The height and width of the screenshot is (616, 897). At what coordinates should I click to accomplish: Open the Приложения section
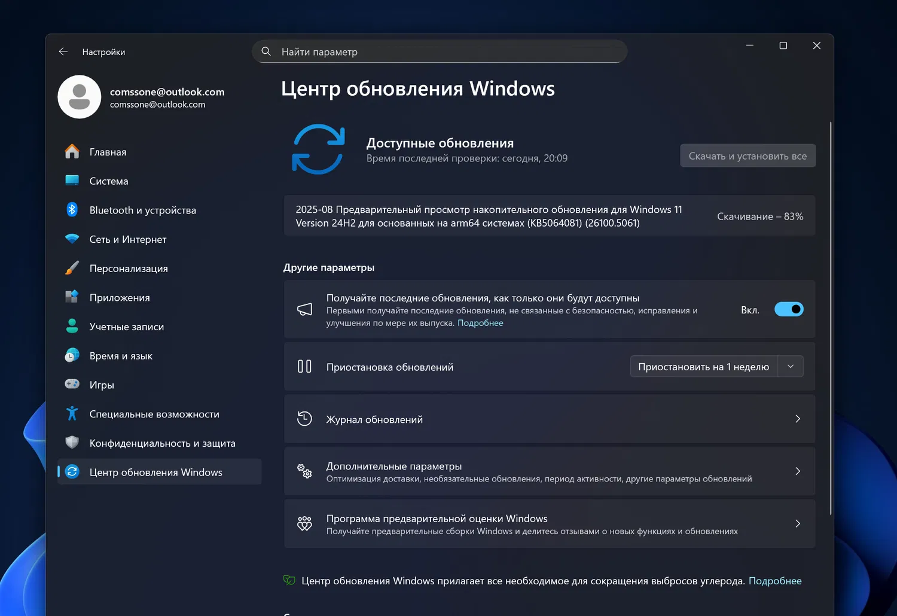(160, 297)
